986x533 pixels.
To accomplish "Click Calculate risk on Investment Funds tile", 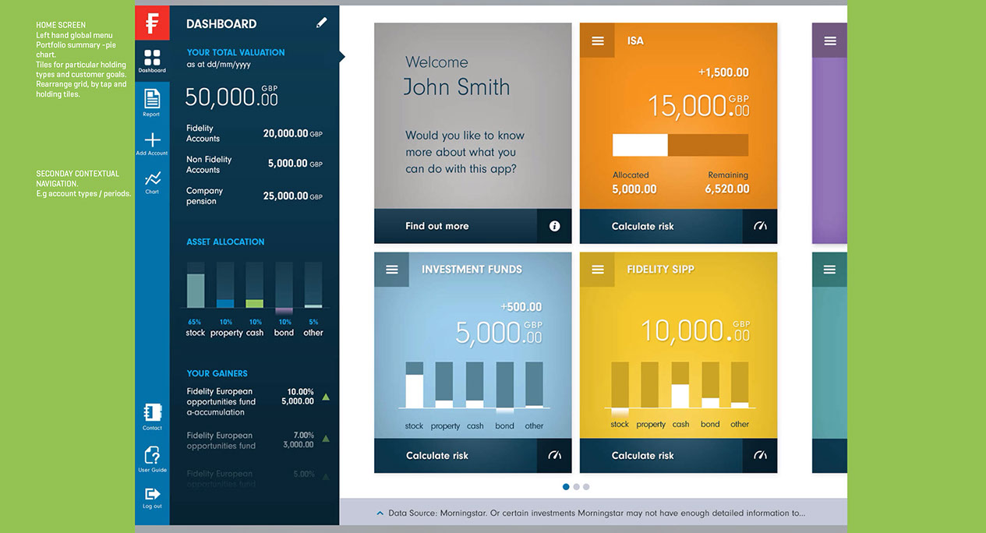I will [x=437, y=455].
